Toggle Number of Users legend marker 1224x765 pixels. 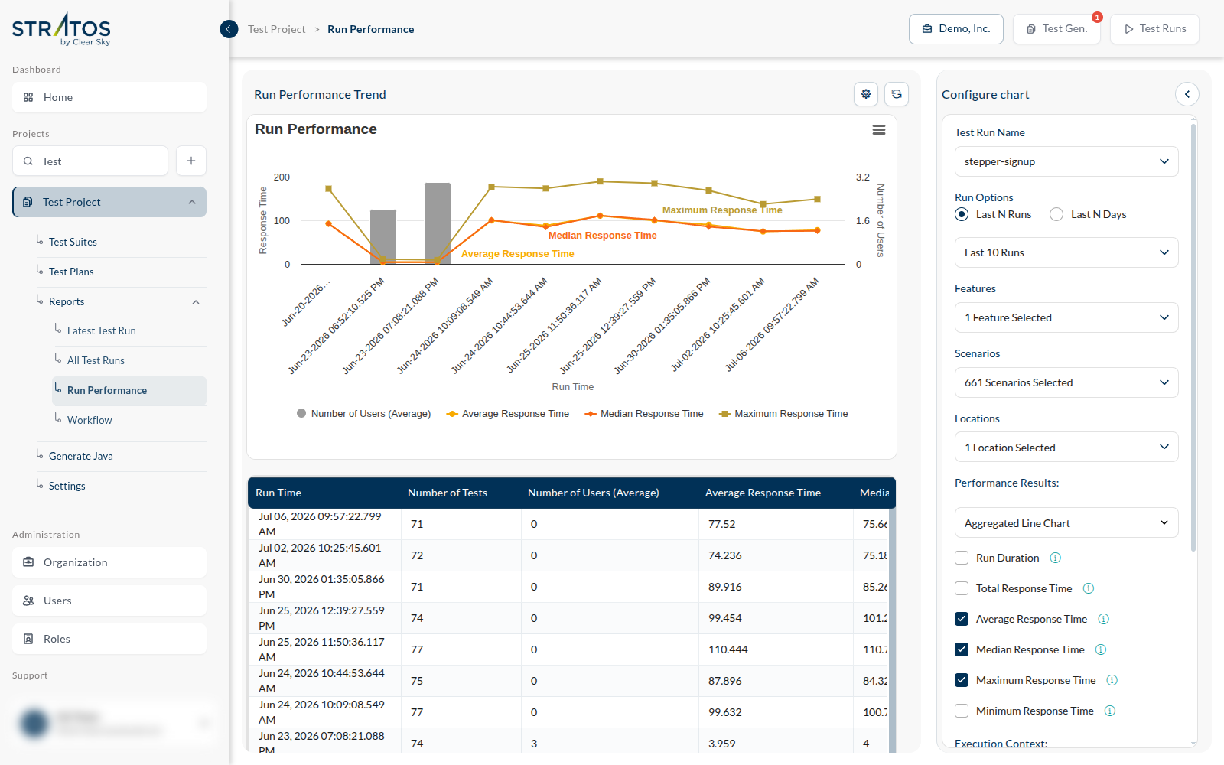[x=301, y=413]
